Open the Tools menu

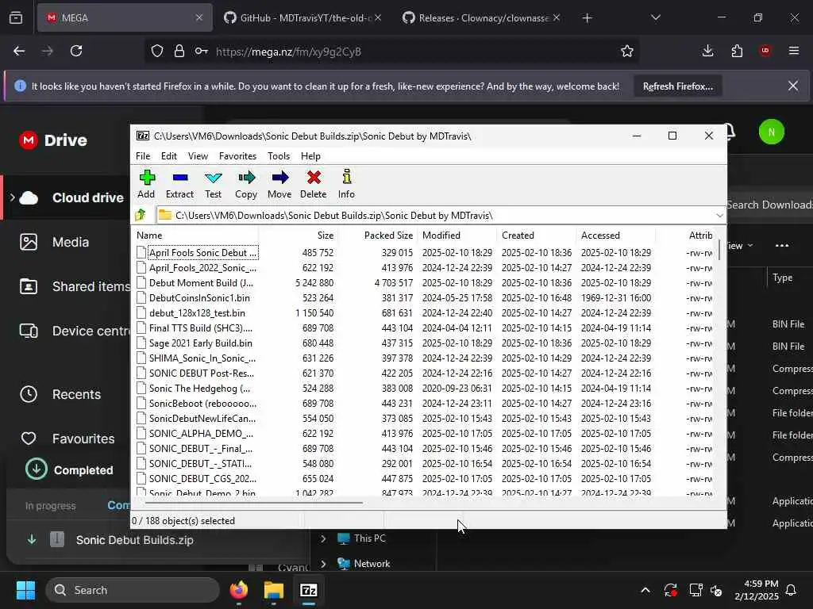(x=279, y=156)
